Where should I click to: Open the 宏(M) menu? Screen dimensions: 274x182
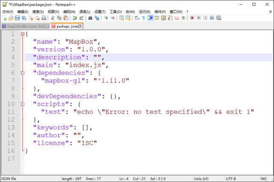130,12
